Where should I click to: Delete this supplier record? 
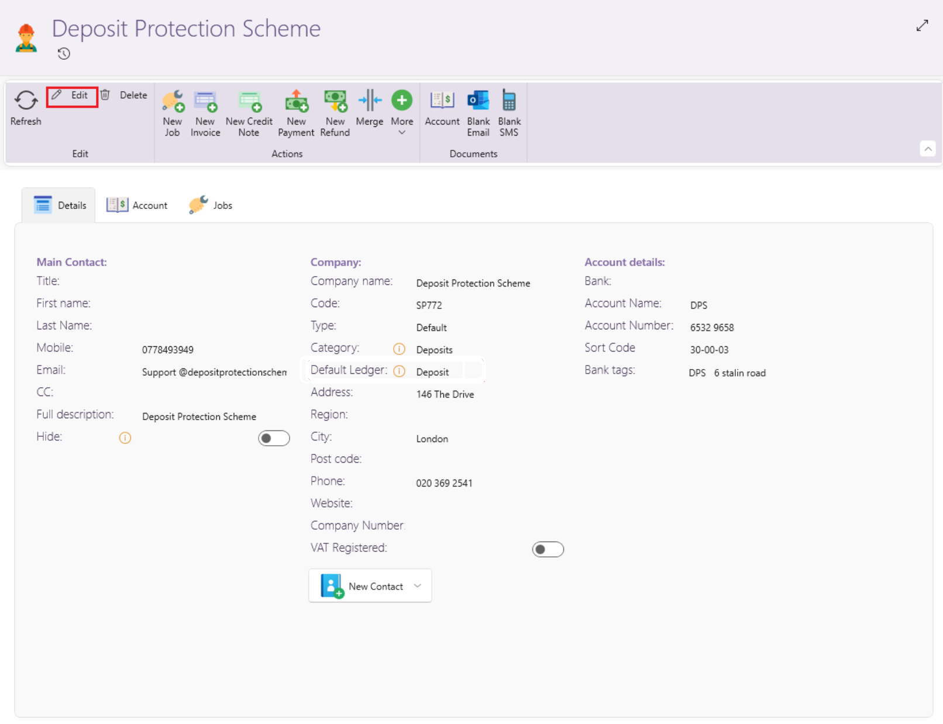click(x=123, y=95)
